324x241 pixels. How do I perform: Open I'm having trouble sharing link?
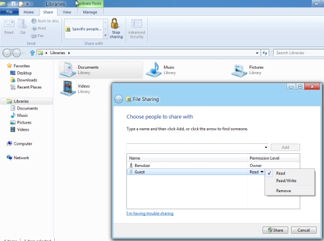click(150, 213)
